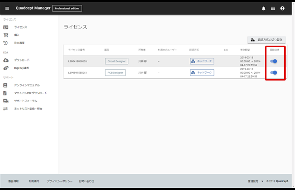Click the 自動継続 column header
295x190 pixels.
(274, 50)
